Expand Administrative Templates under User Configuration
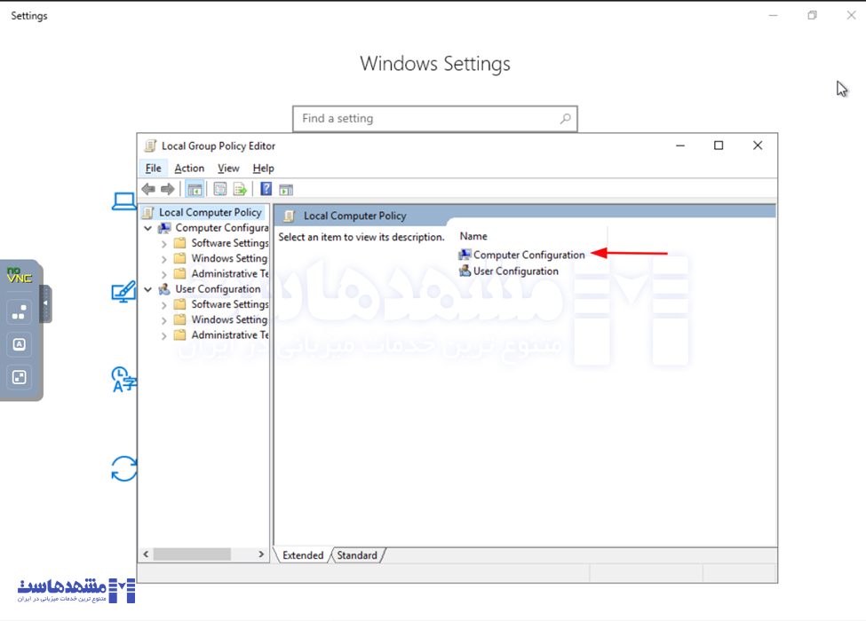Screen dimensions: 866x621 pyautogui.click(x=164, y=336)
